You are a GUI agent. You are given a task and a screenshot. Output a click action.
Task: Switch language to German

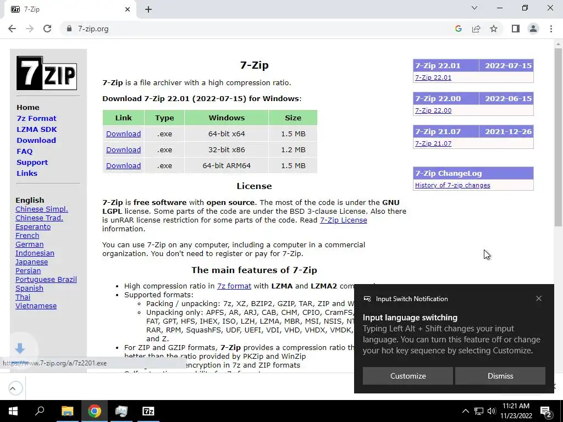point(30,245)
